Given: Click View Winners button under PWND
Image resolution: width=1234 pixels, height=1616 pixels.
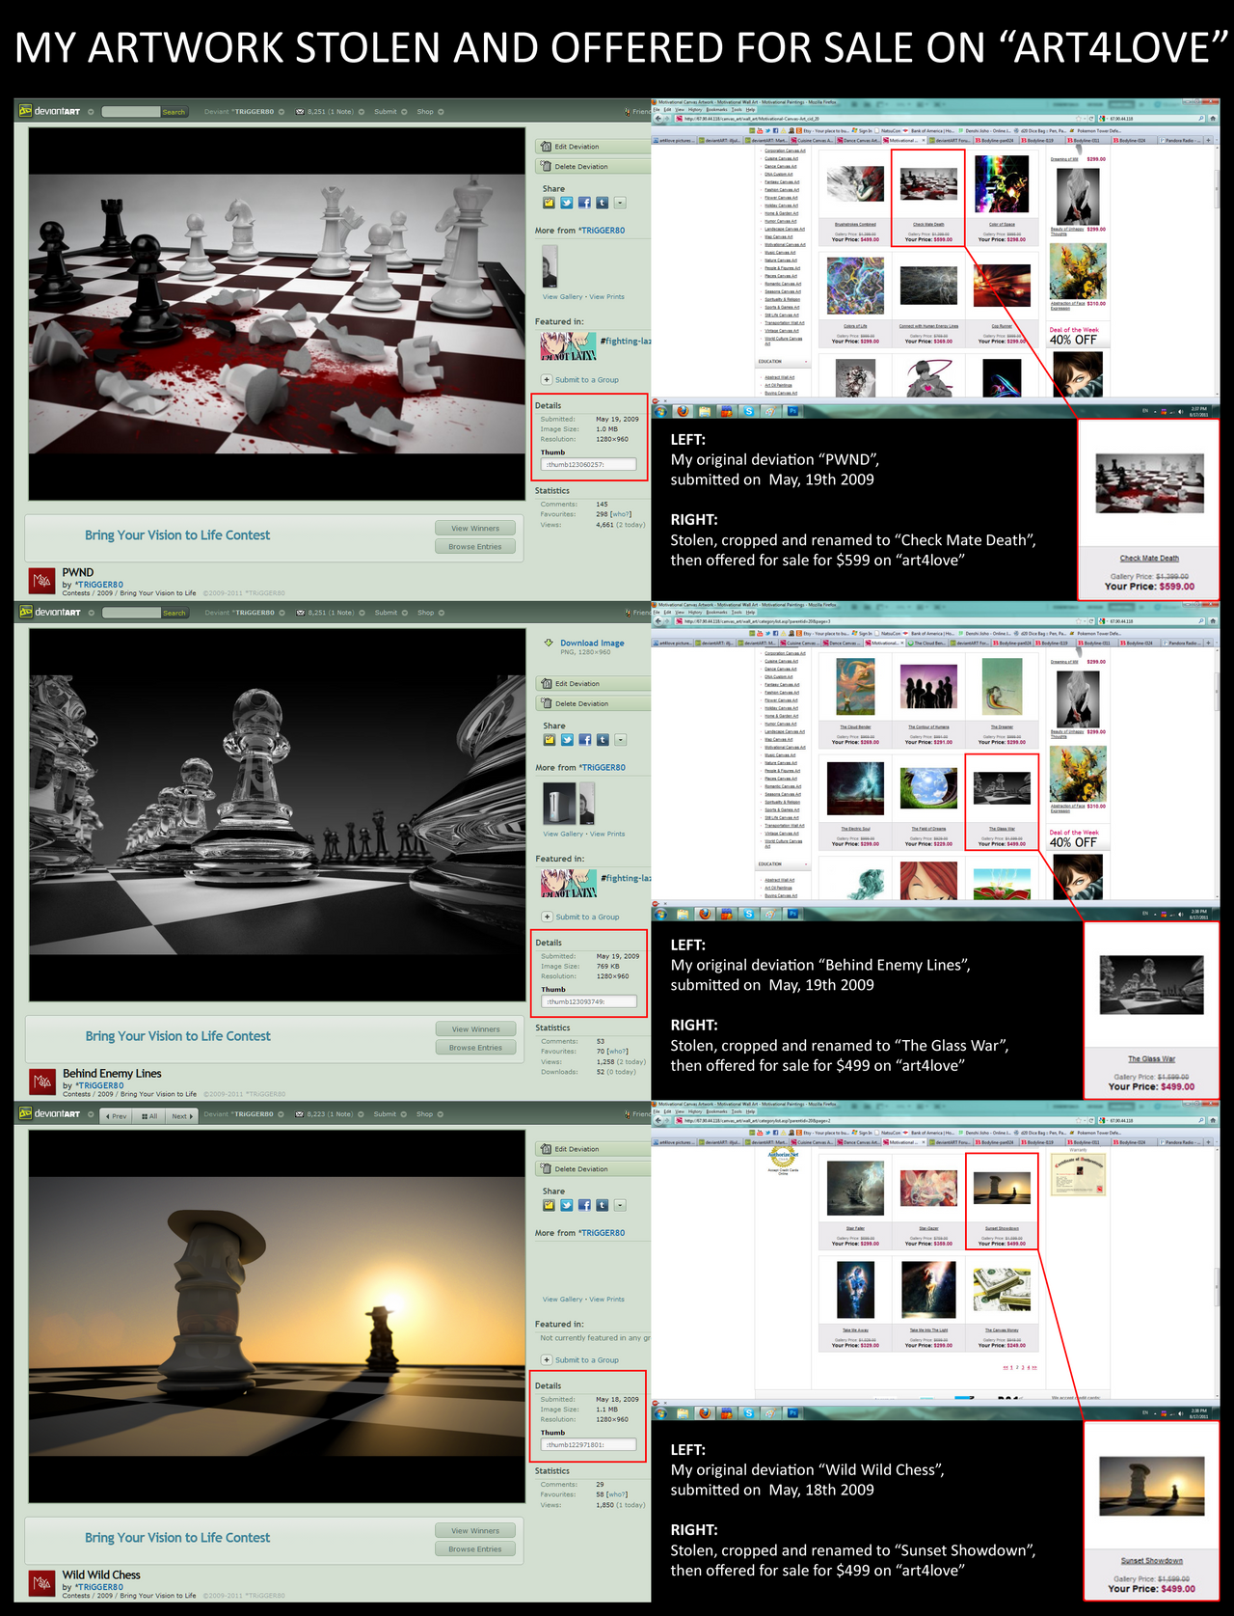Looking at the screenshot, I should click(475, 528).
